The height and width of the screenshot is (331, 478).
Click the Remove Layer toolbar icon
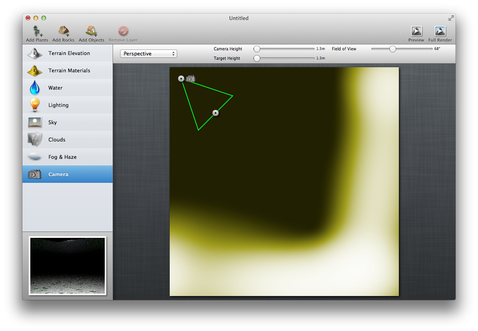(x=123, y=31)
